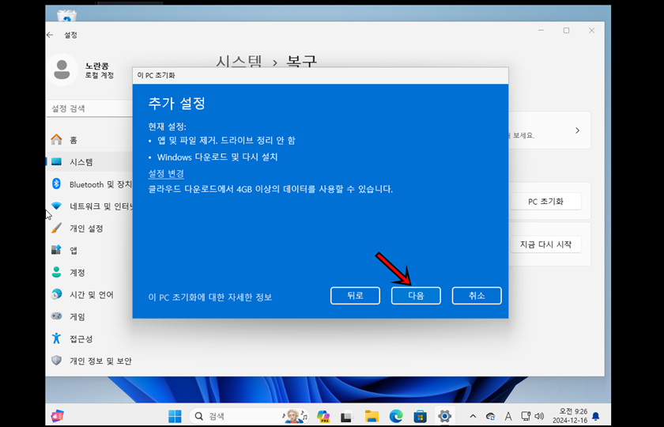This screenshot has width=664, height=427.
Task: Open the network tray icon
Action: point(526,416)
